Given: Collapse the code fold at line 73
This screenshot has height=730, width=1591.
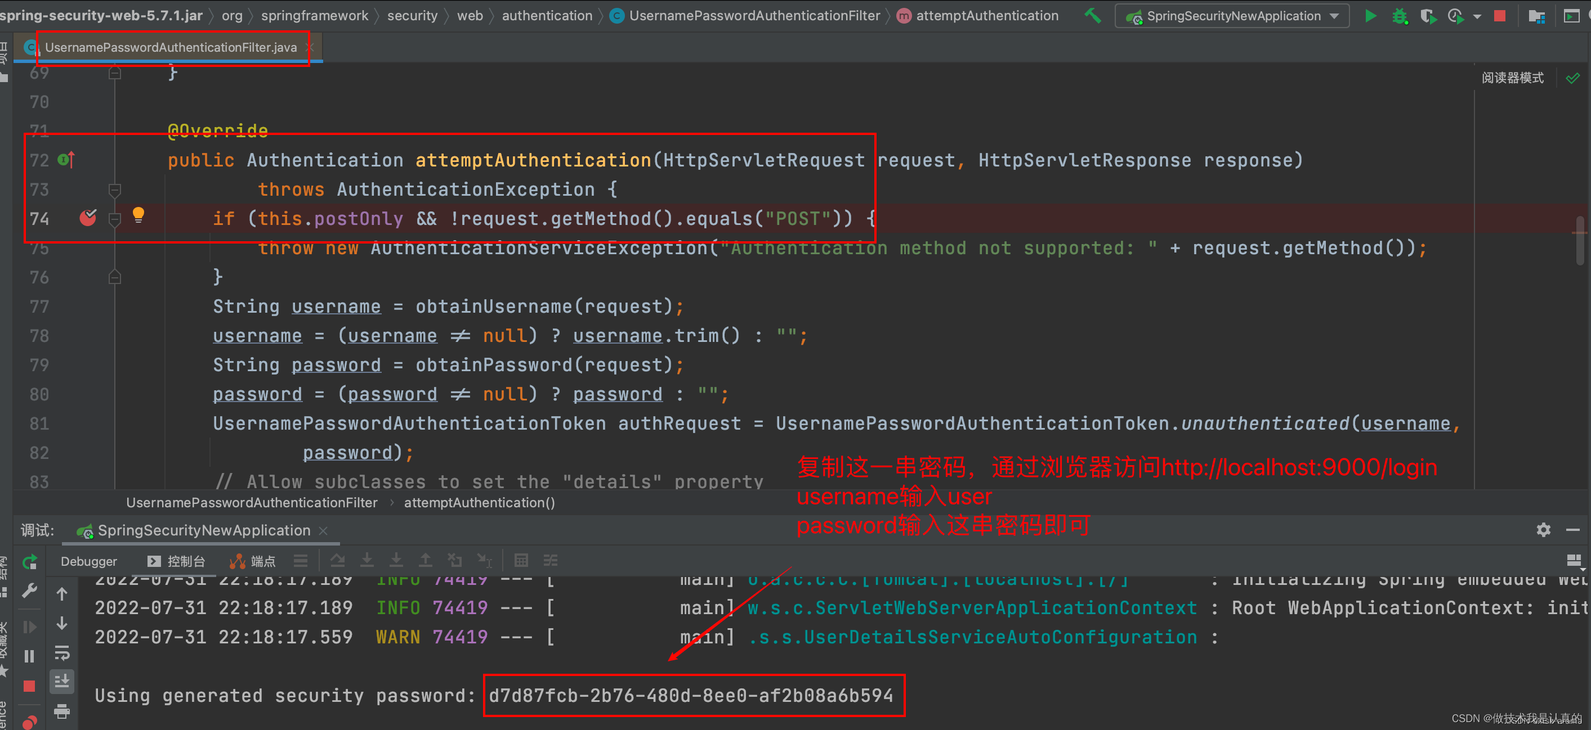Looking at the screenshot, I should point(115,190).
